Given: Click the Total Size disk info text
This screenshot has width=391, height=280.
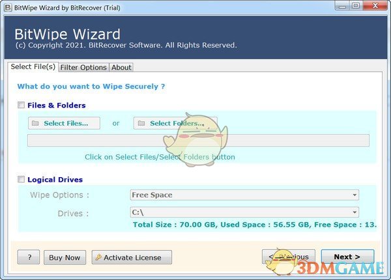Looking at the screenshot, I should coord(254,225).
